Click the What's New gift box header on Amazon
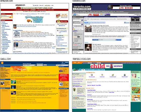Image resolution: width=141 pixels, height=112 pixels. 62,21
